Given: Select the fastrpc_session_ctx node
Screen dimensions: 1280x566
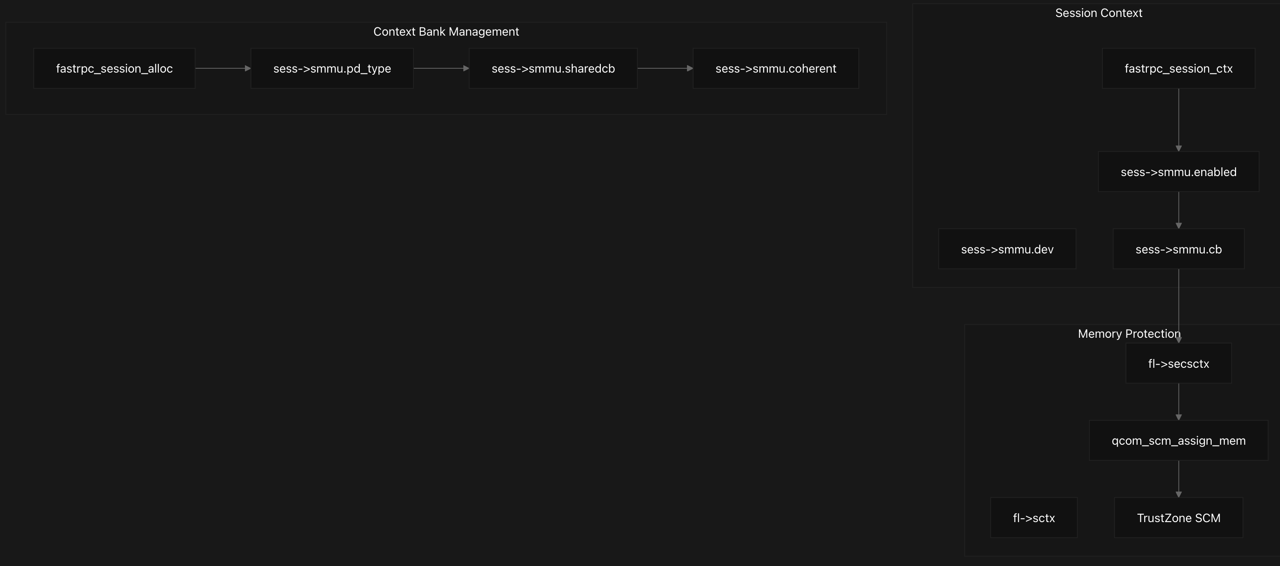Looking at the screenshot, I should [1179, 69].
